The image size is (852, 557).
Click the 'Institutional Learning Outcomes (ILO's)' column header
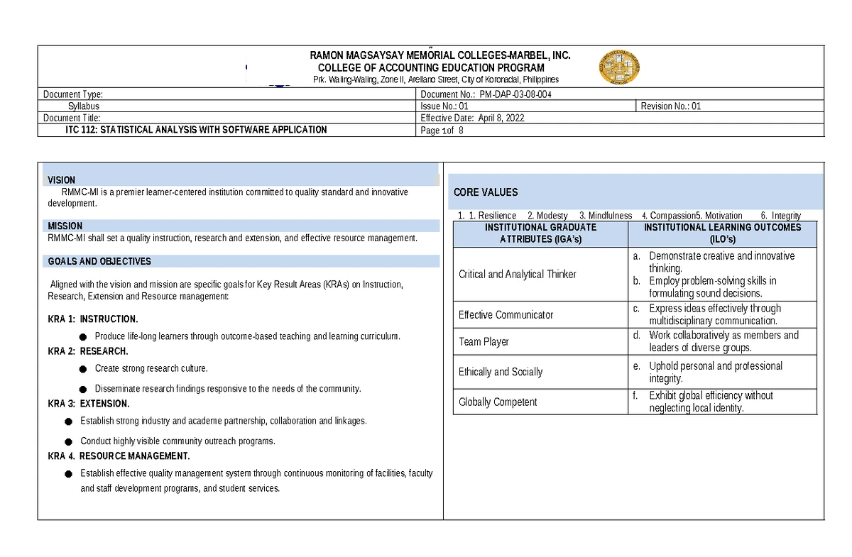[x=722, y=233]
